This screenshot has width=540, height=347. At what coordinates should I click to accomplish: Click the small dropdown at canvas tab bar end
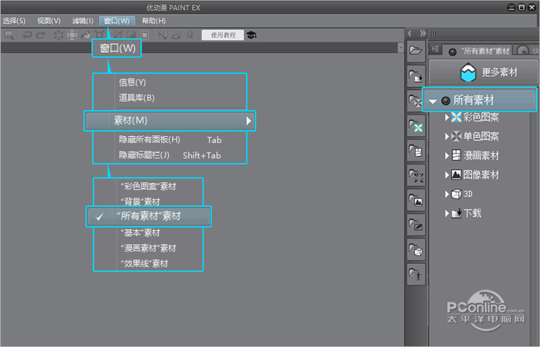click(400, 48)
